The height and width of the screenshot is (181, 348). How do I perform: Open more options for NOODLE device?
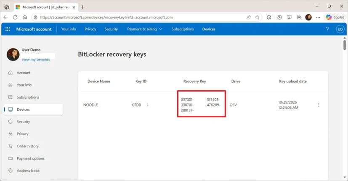319,105
